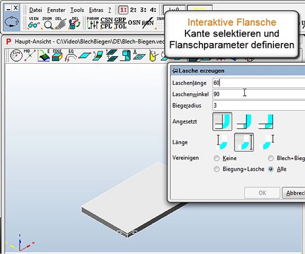
Task: Open the PARAM sliders settings
Action: (92, 23)
